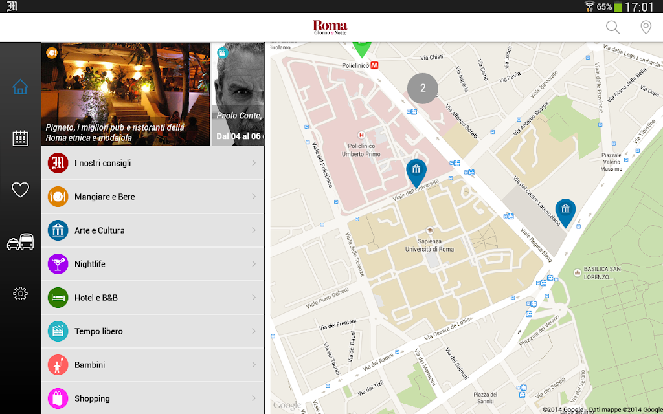Tap Piazza dei Sanniti label
663x414 pixels.
point(486,398)
